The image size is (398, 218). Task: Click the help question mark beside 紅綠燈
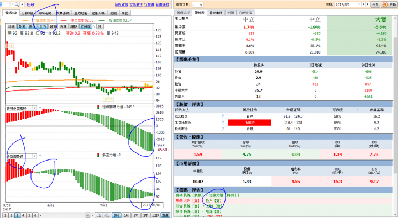[94, 26]
